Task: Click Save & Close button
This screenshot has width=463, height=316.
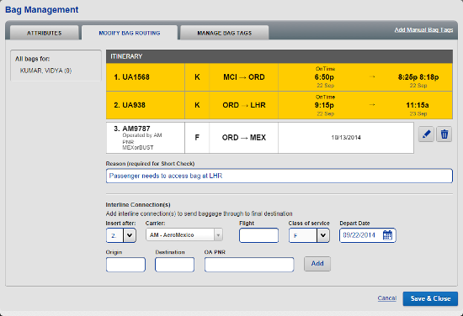Action: (430, 298)
